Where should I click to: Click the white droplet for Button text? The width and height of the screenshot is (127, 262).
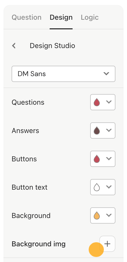point(97,187)
